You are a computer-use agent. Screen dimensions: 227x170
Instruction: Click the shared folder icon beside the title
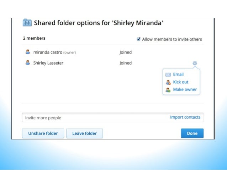pos(27,22)
